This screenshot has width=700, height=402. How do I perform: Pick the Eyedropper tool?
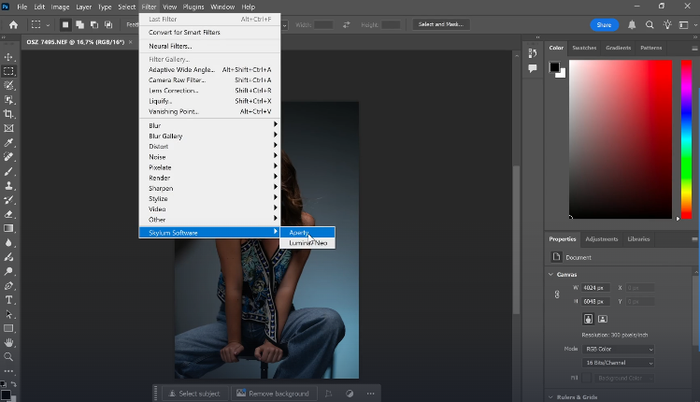click(x=9, y=142)
